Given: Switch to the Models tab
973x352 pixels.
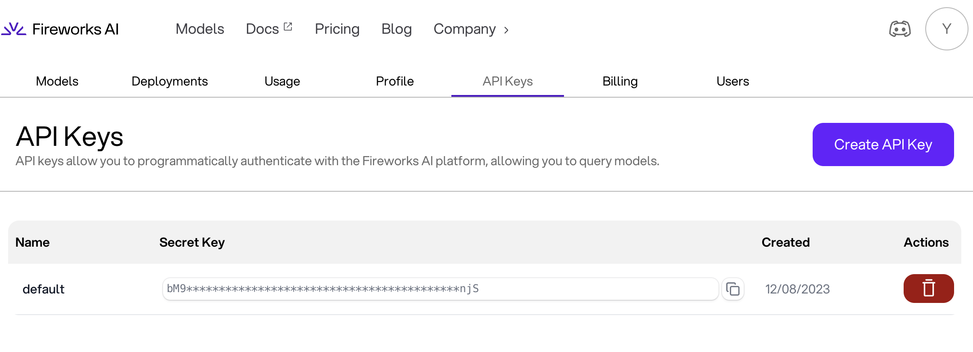Looking at the screenshot, I should point(57,81).
